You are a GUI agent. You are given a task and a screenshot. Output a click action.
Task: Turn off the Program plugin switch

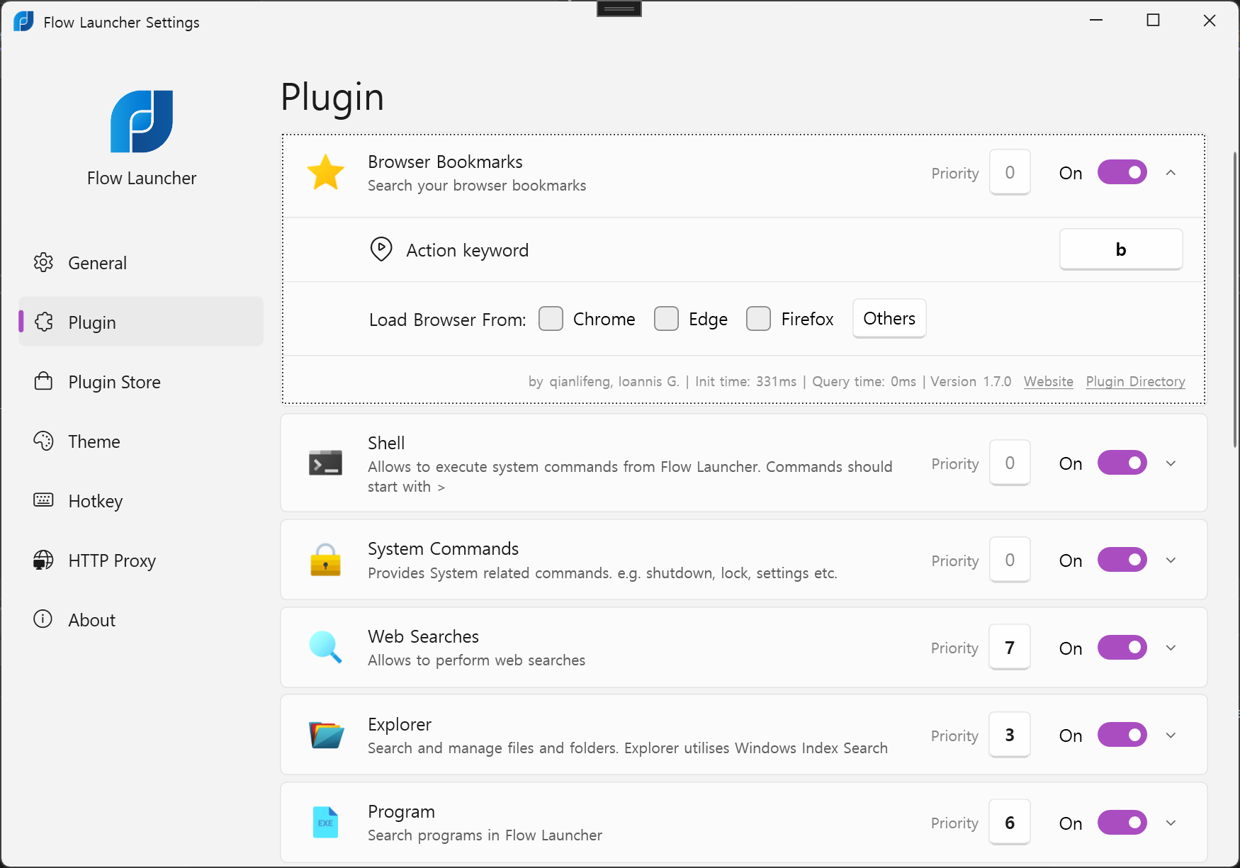[x=1122, y=823]
